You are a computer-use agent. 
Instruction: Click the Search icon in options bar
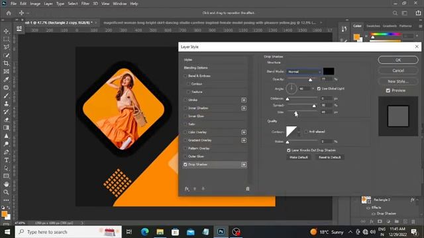pyautogui.click(x=395, y=13)
